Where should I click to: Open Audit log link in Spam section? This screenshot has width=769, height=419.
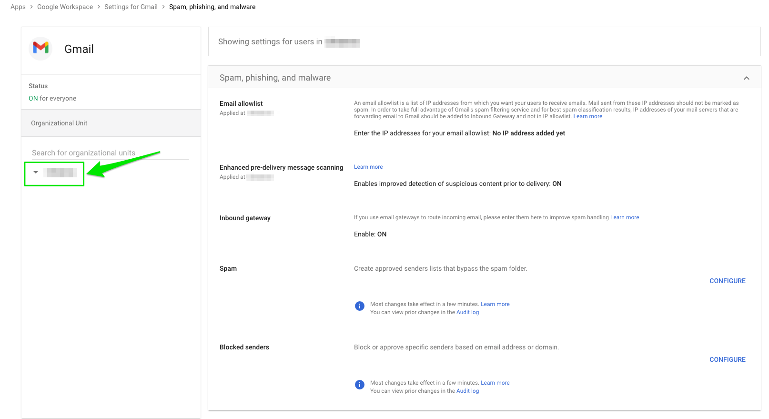467,312
